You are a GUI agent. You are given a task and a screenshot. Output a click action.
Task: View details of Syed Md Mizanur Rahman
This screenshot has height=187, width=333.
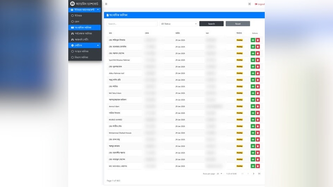[x=253, y=60]
